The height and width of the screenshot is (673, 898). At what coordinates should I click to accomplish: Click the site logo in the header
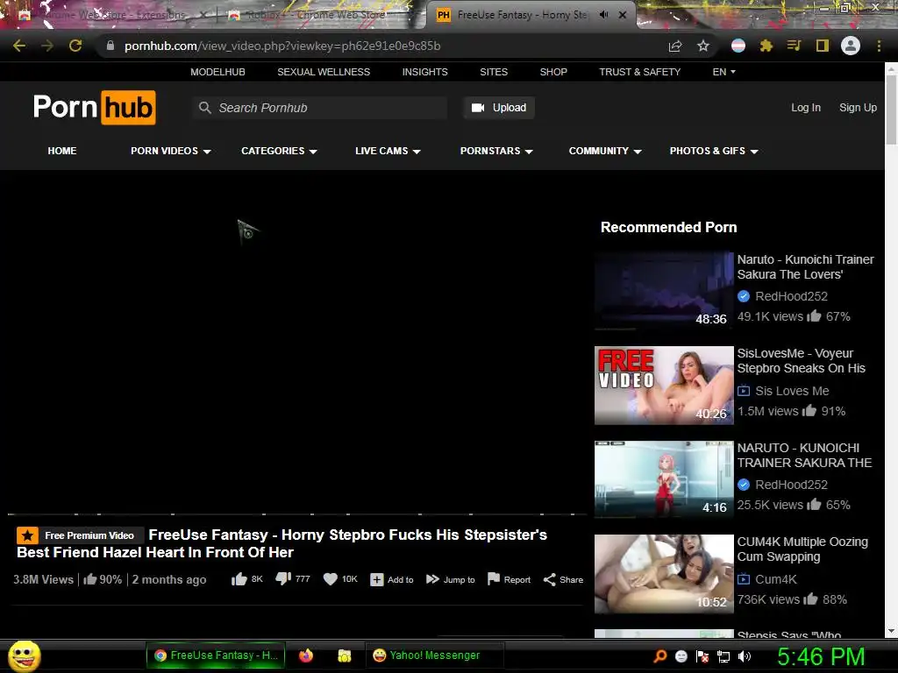click(x=95, y=107)
